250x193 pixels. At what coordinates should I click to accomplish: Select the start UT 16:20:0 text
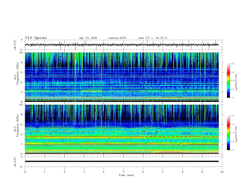tap(152, 38)
